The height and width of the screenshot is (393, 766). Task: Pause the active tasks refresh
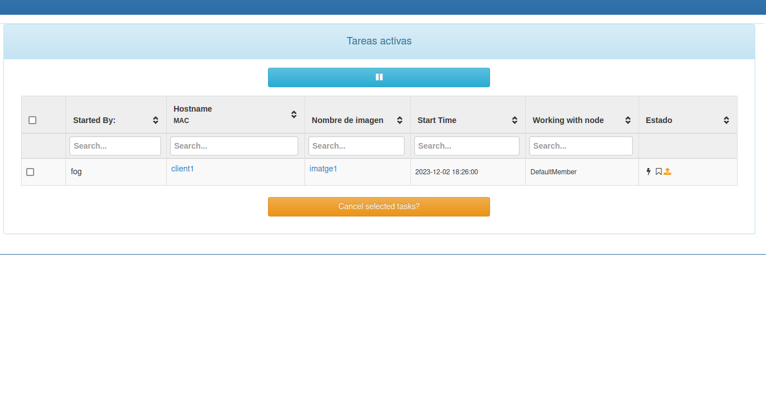379,77
